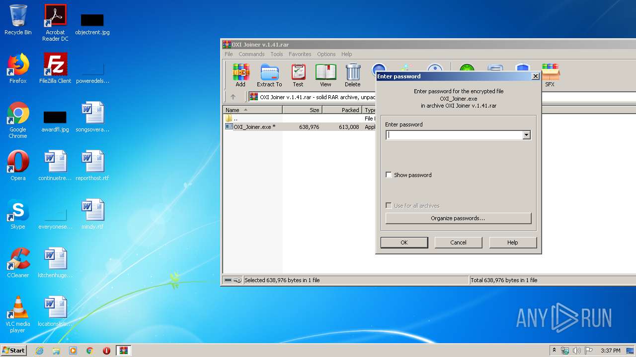Select the Opera desktop shortcut

pyautogui.click(x=18, y=166)
